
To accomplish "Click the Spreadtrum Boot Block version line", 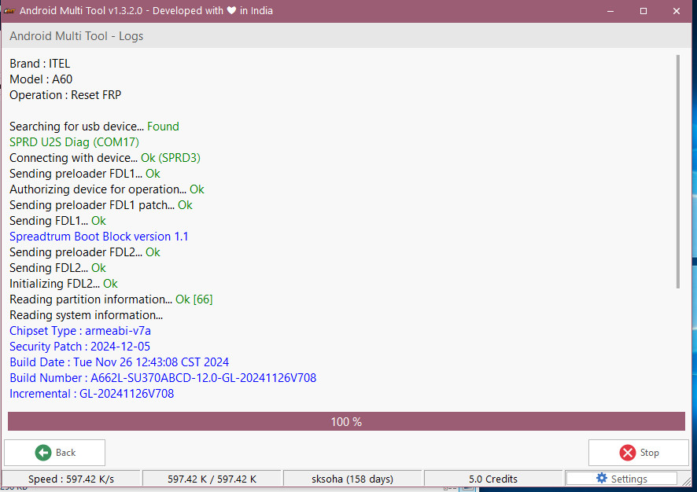I will click(x=99, y=237).
